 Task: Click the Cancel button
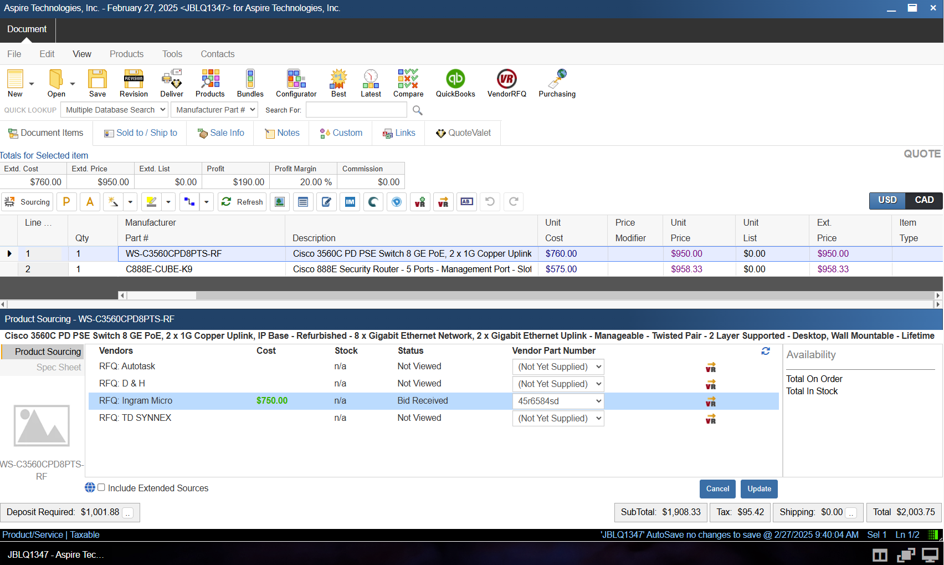click(717, 489)
